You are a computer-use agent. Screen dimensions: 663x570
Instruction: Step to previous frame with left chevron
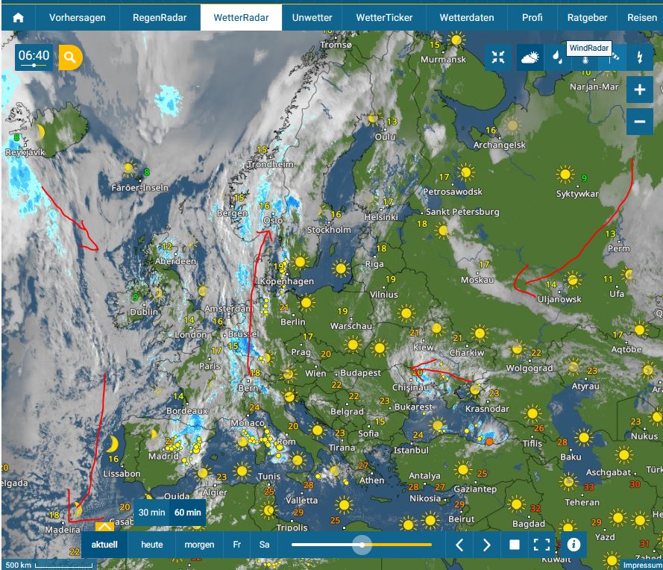click(x=459, y=545)
